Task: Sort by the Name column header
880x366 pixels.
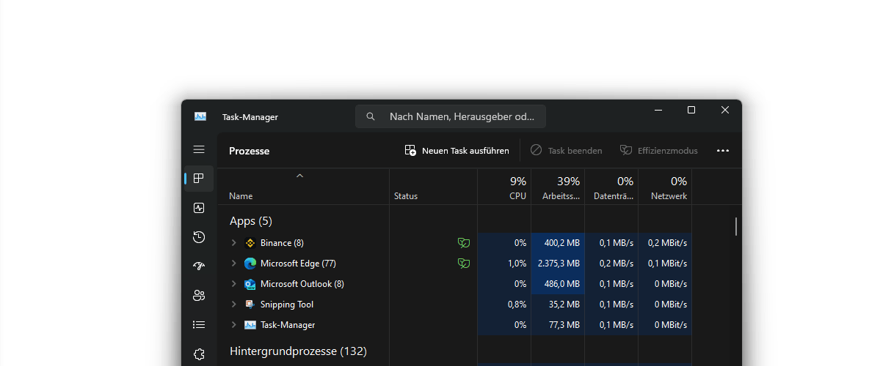Action: click(x=304, y=187)
